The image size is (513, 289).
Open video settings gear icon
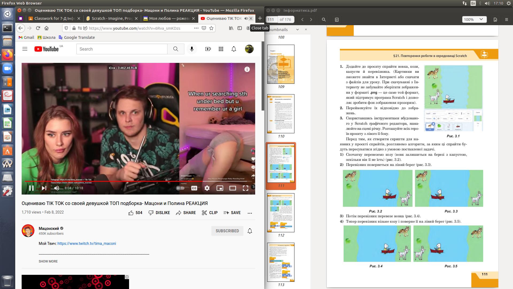pos(207,188)
